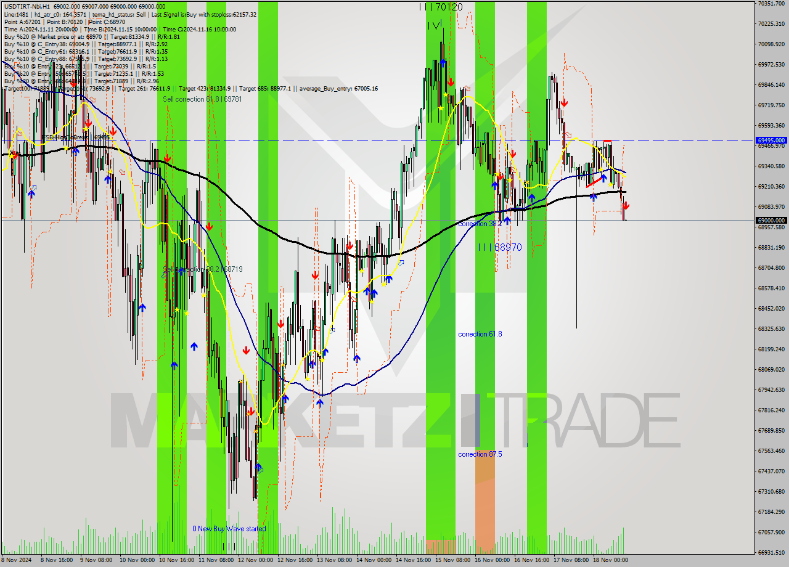
Task: Click the 67816.240 price axis value
Action: pyautogui.click(x=771, y=410)
